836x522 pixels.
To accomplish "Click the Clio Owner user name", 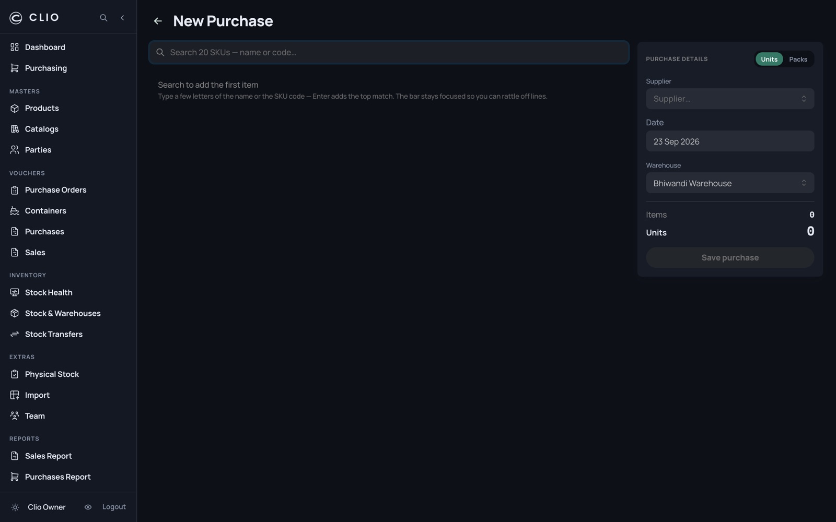I will (47, 507).
